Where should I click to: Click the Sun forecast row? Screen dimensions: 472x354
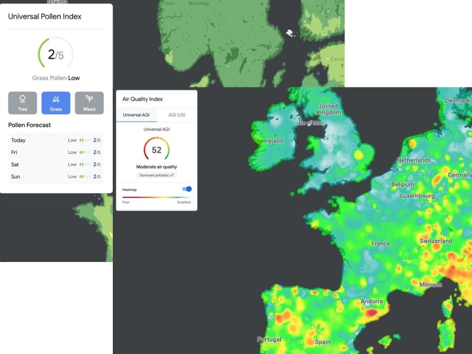56,177
